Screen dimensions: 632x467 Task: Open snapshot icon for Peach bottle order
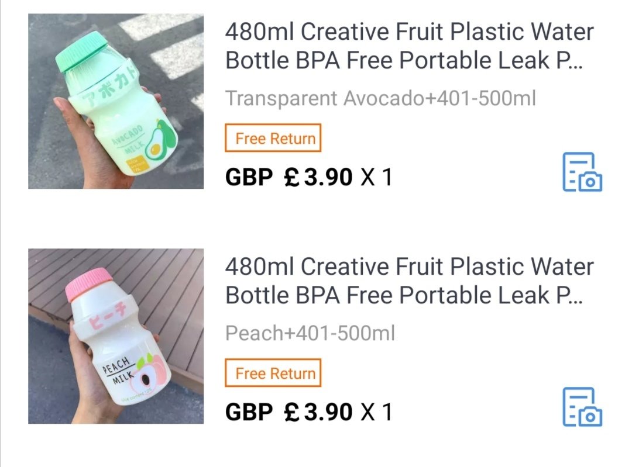(582, 407)
